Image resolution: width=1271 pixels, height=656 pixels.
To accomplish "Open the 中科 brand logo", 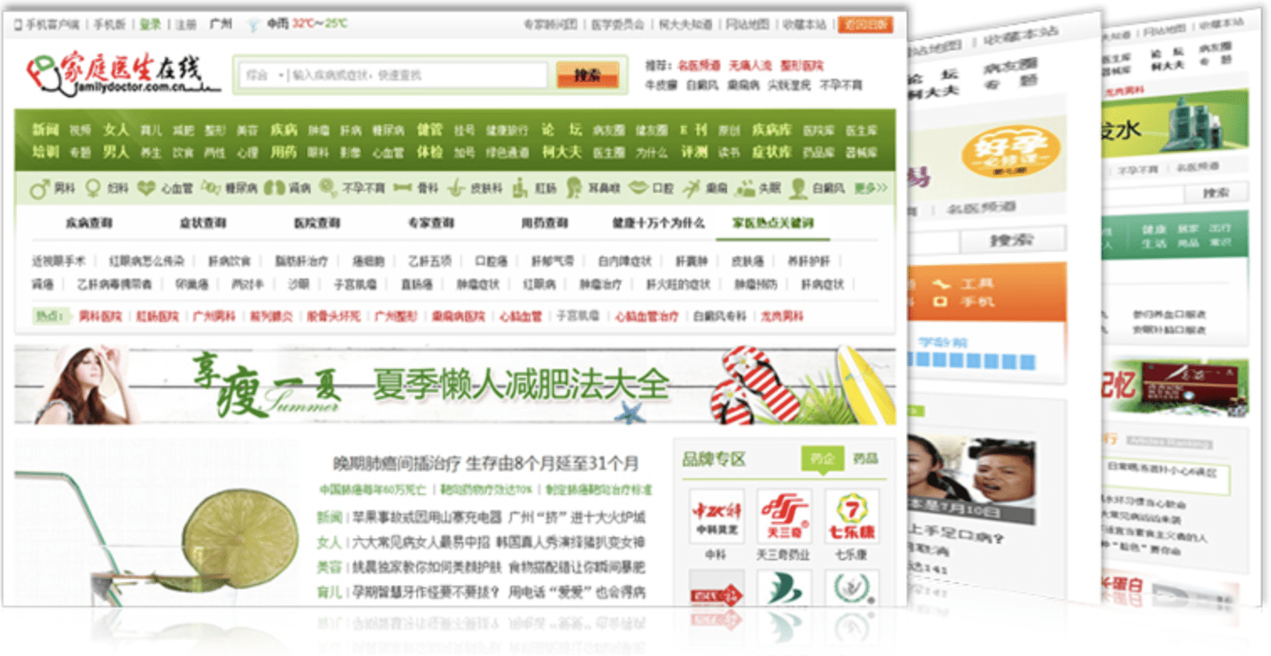I will [x=716, y=516].
